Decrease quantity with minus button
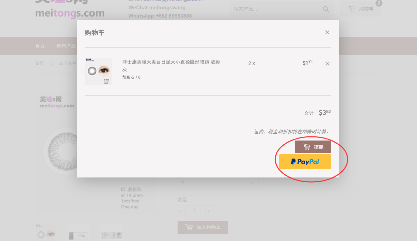417x241 pixels. pyautogui.click(x=181, y=211)
